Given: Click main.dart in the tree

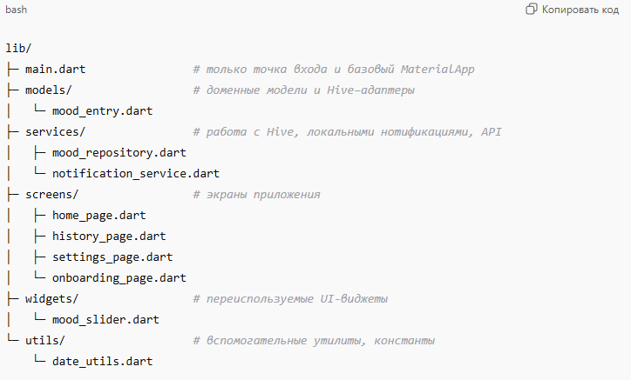Looking at the screenshot, I should pyautogui.click(x=56, y=69).
